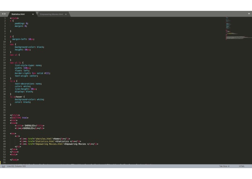
Task: Click the Line 63, Column 103 indicator
Action: coord(16,166)
